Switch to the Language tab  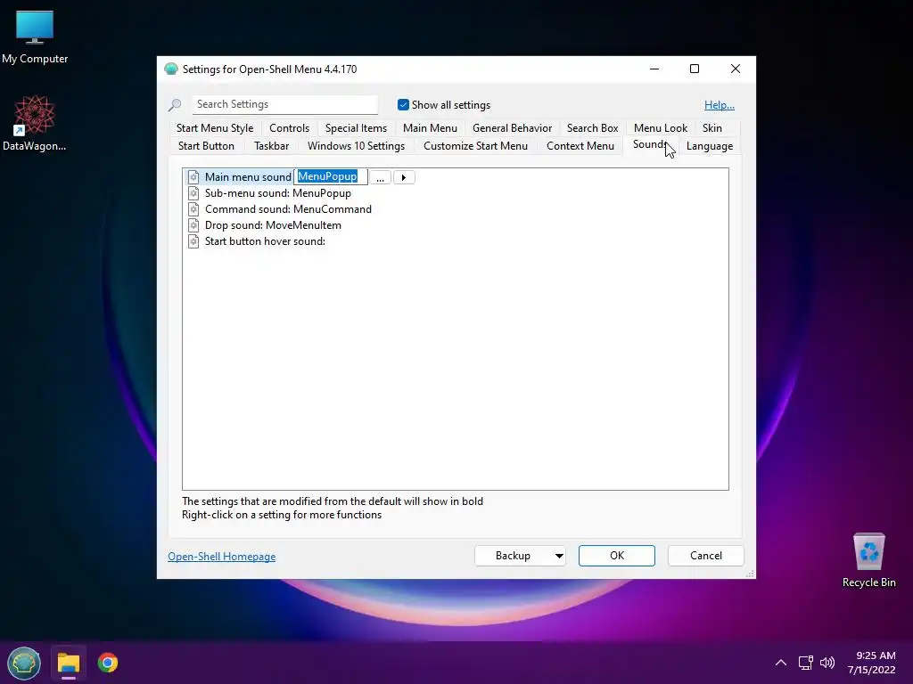(710, 146)
